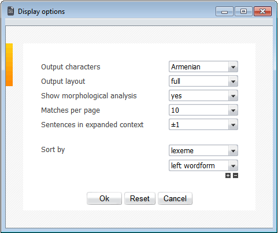Click the Reset button

(x=140, y=198)
